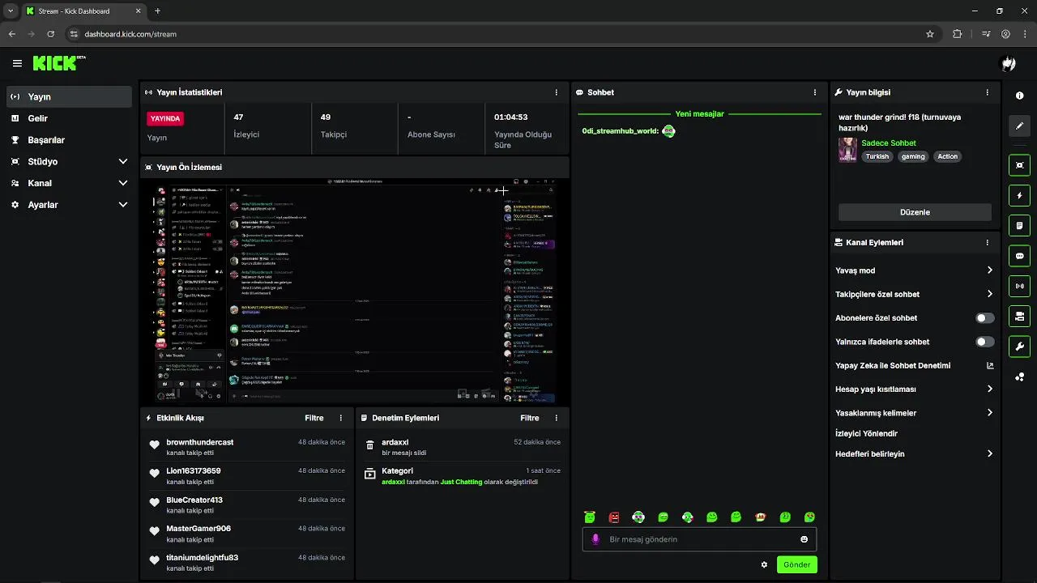Click the Düzenle button
This screenshot has height=583, width=1037.
[x=915, y=212]
